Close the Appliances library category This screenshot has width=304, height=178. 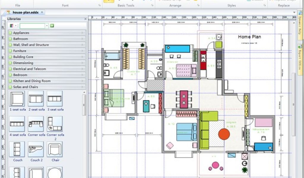tap(83, 33)
